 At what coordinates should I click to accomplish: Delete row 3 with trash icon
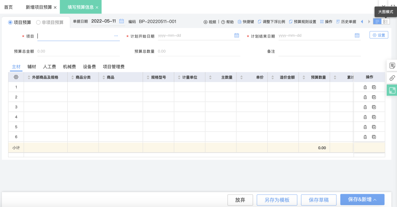(365, 107)
